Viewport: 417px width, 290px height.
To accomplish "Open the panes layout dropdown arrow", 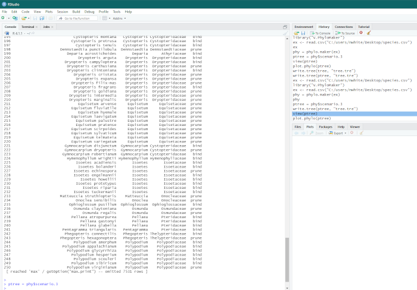I will point(110,18).
